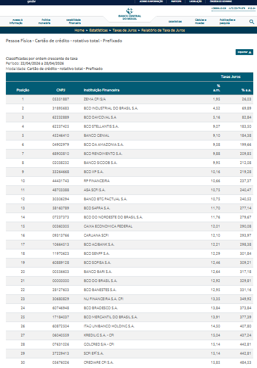Select ASA SCFI S.A. cell
This screenshot has height=368, width=257.
(x=95, y=190)
